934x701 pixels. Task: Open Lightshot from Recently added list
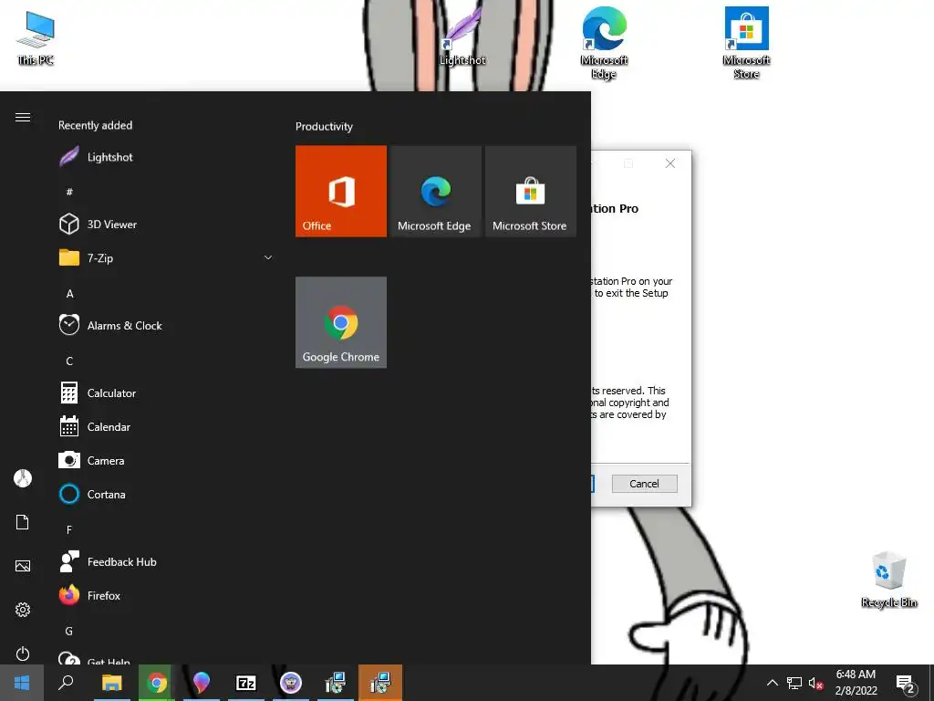click(166, 157)
